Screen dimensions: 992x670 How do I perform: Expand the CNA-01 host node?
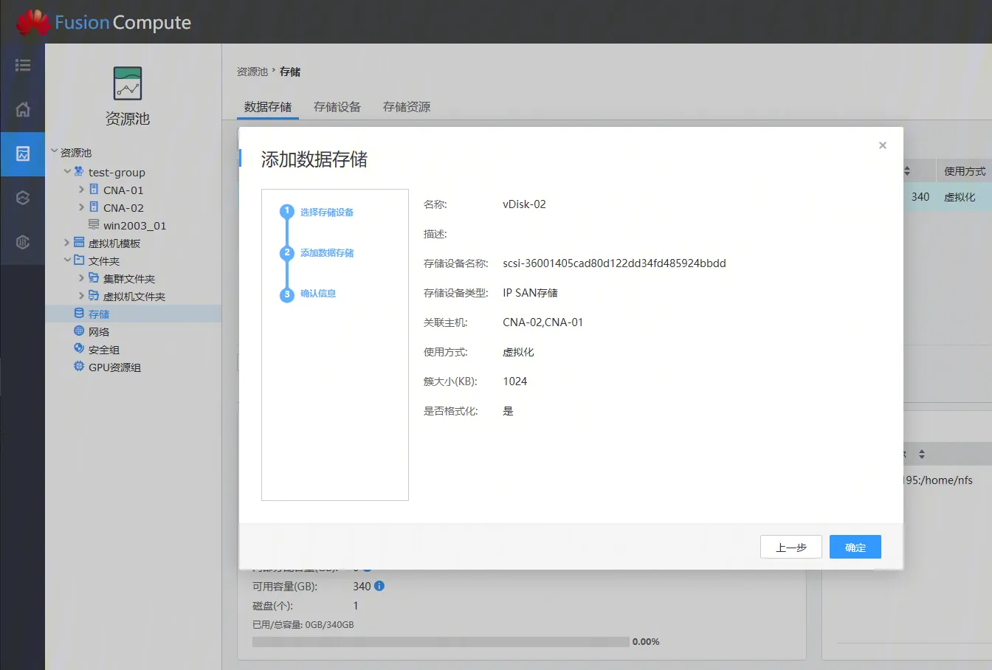[x=81, y=190]
